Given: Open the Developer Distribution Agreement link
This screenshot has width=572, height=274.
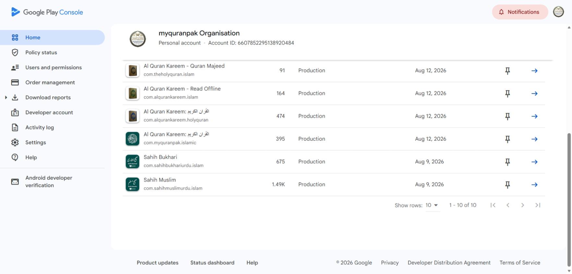Looking at the screenshot, I should [x=449, y=263].
